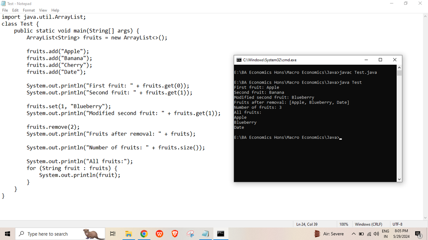This screenshot has width=428, height=240.
Task: Select the Notepad taskbar icon
Action: [x=206, y=234]
